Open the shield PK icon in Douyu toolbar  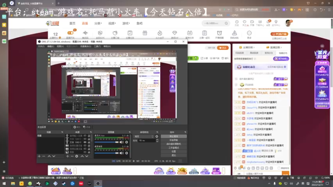100,33
